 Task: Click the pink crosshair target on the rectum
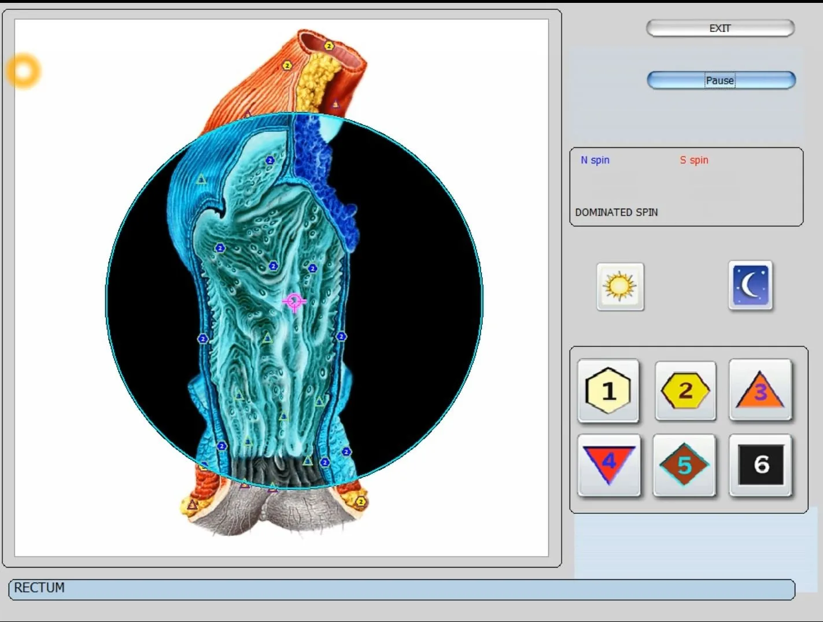pos(294,301)
